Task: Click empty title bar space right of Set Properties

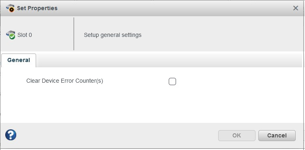Action: (175, 8)
